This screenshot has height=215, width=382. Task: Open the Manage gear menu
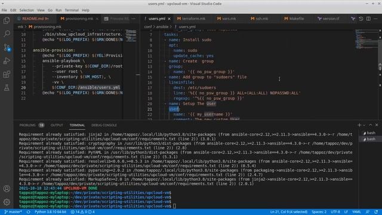(x=7, y=202)
